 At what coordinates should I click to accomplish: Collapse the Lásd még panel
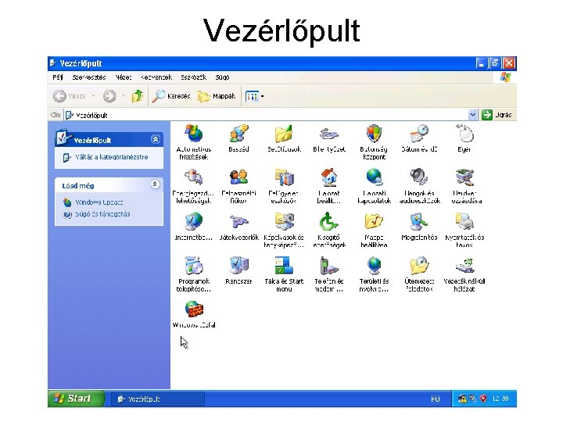click(x=155, y=184)
